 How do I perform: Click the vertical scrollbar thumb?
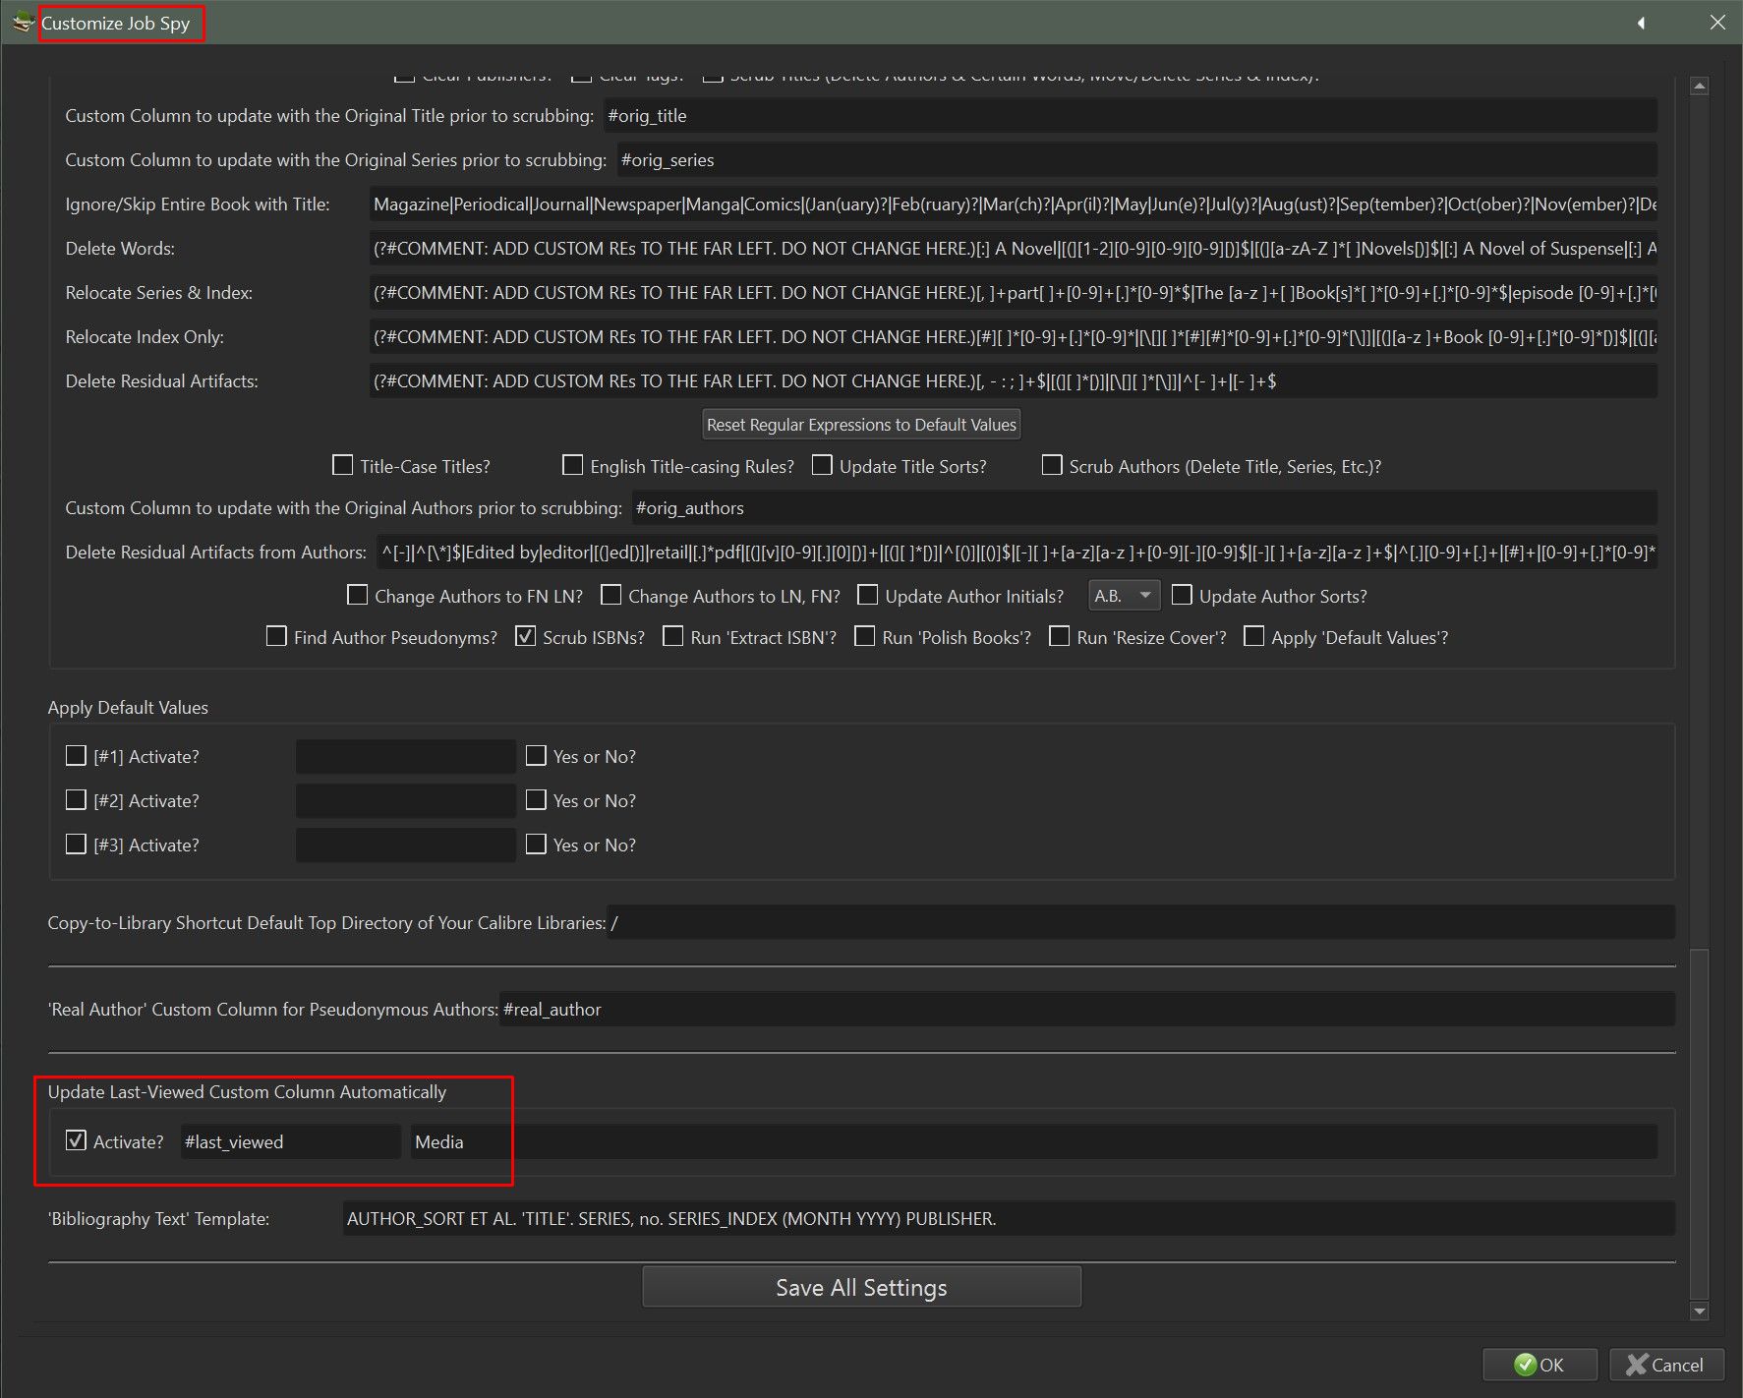pos(1700,1124)
